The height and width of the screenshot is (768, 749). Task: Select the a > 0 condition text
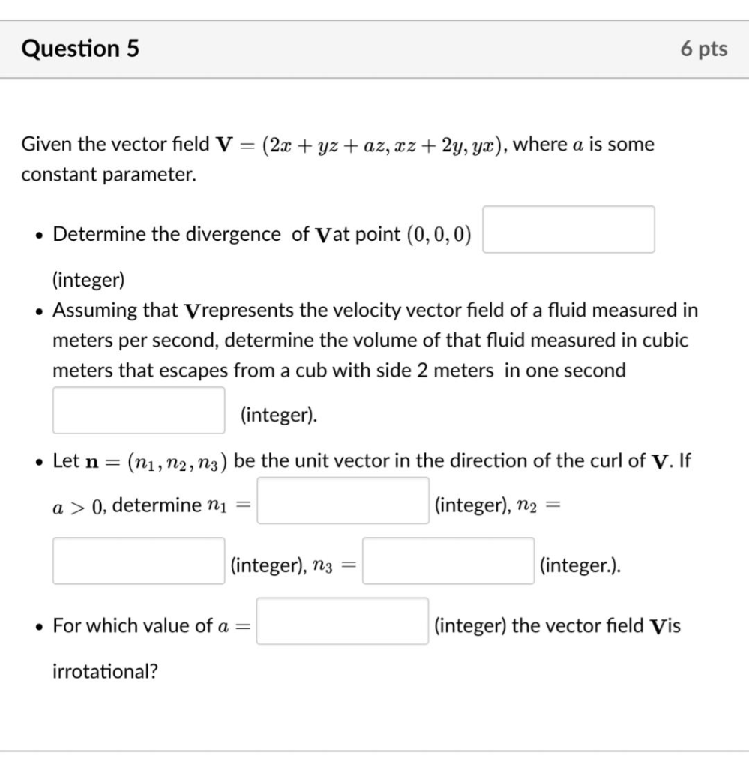click(79, 504)
